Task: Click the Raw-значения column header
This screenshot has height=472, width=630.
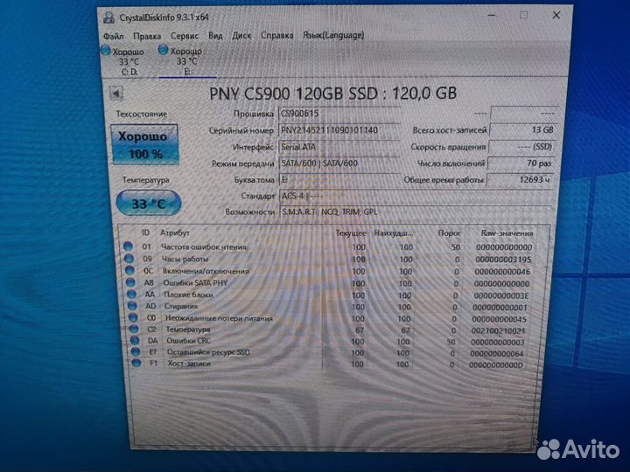Action: pos(507,233)
